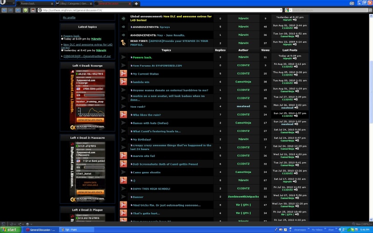
Task: Open the Opera Menu button
Action: coord(7,3)
